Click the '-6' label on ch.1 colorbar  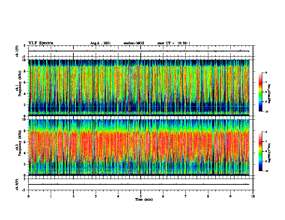266,72
